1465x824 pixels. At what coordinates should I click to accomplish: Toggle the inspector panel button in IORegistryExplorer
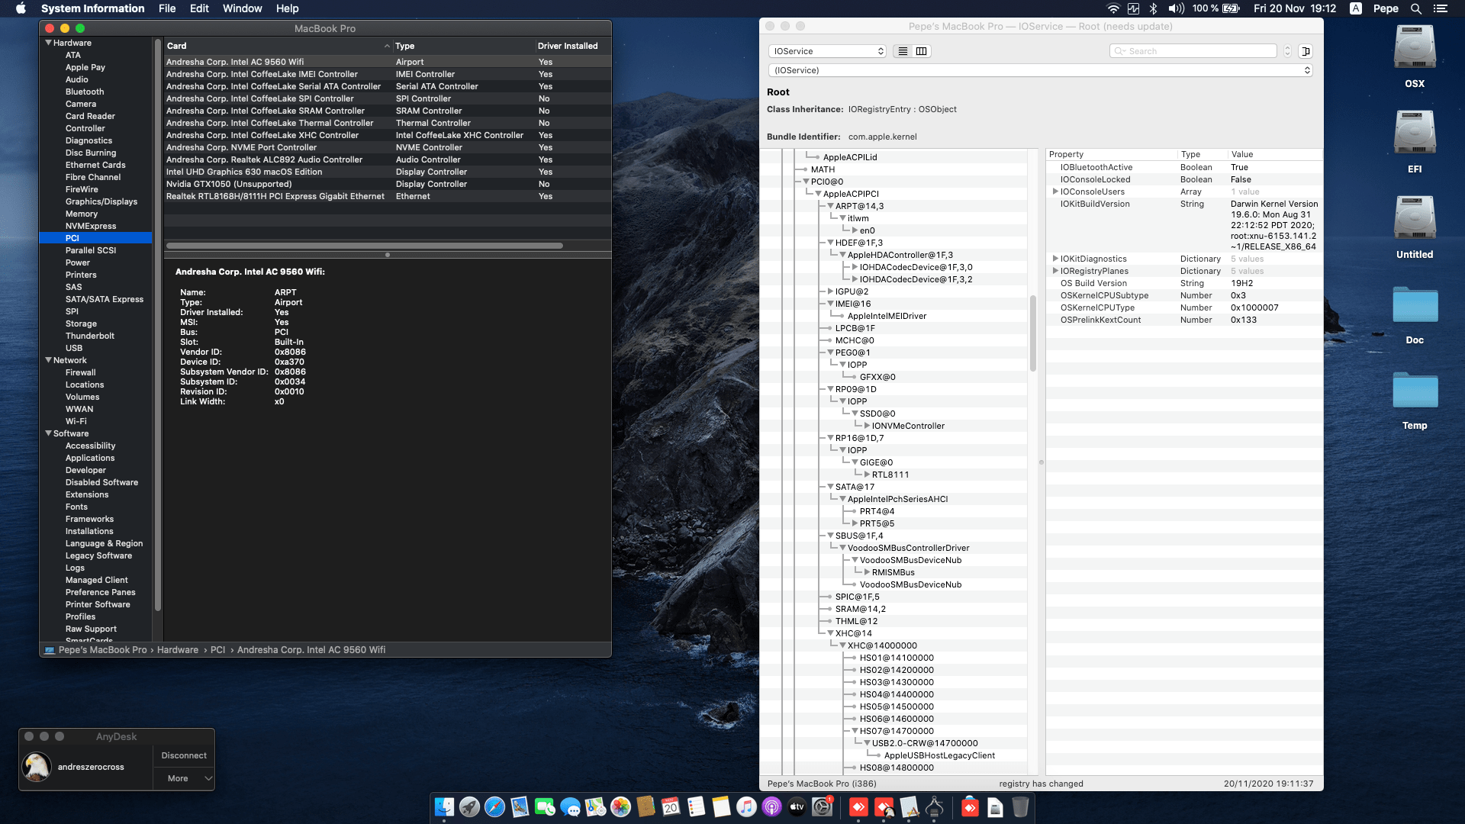(x=1306, y=51)
